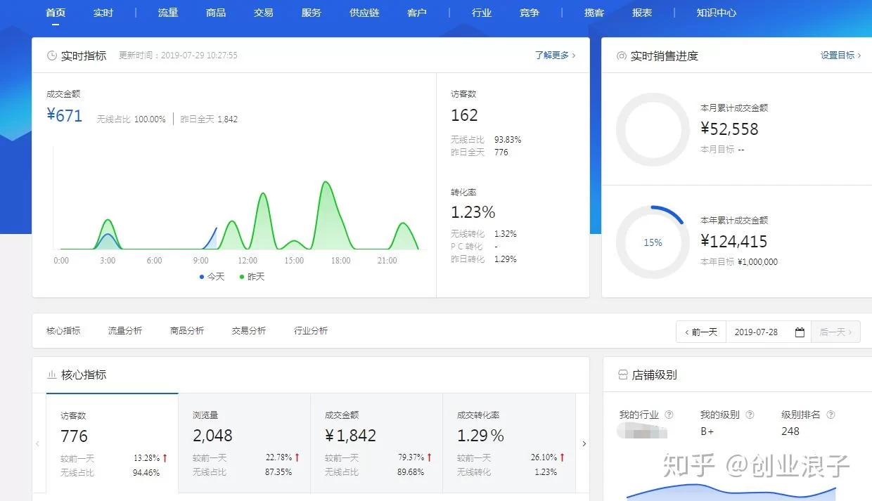Toggle 今天 series in chart legend
This screenshot has width=872, height=501.
tap(212, 277)
